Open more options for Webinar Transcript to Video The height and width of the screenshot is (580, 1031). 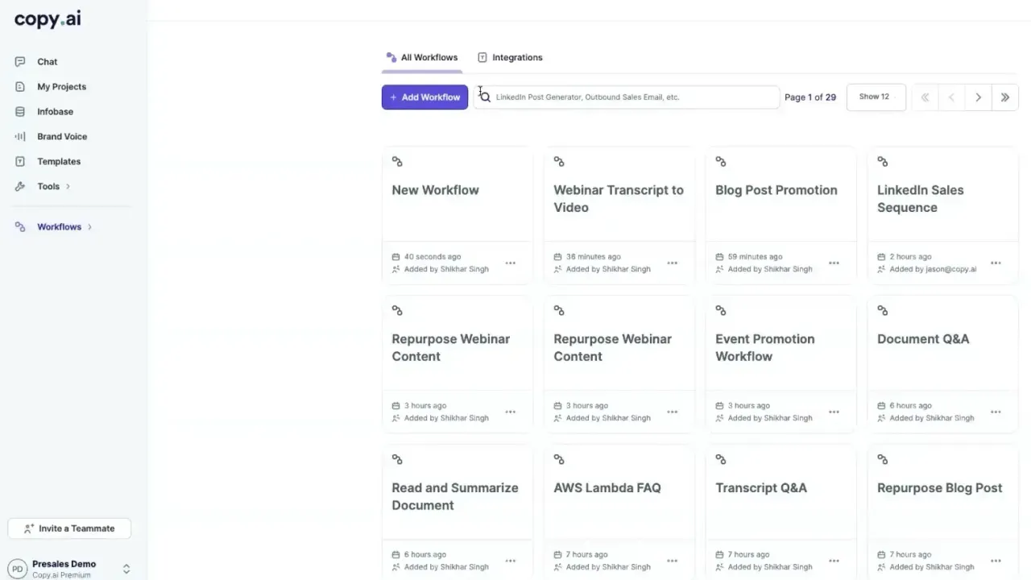point(672,263)
